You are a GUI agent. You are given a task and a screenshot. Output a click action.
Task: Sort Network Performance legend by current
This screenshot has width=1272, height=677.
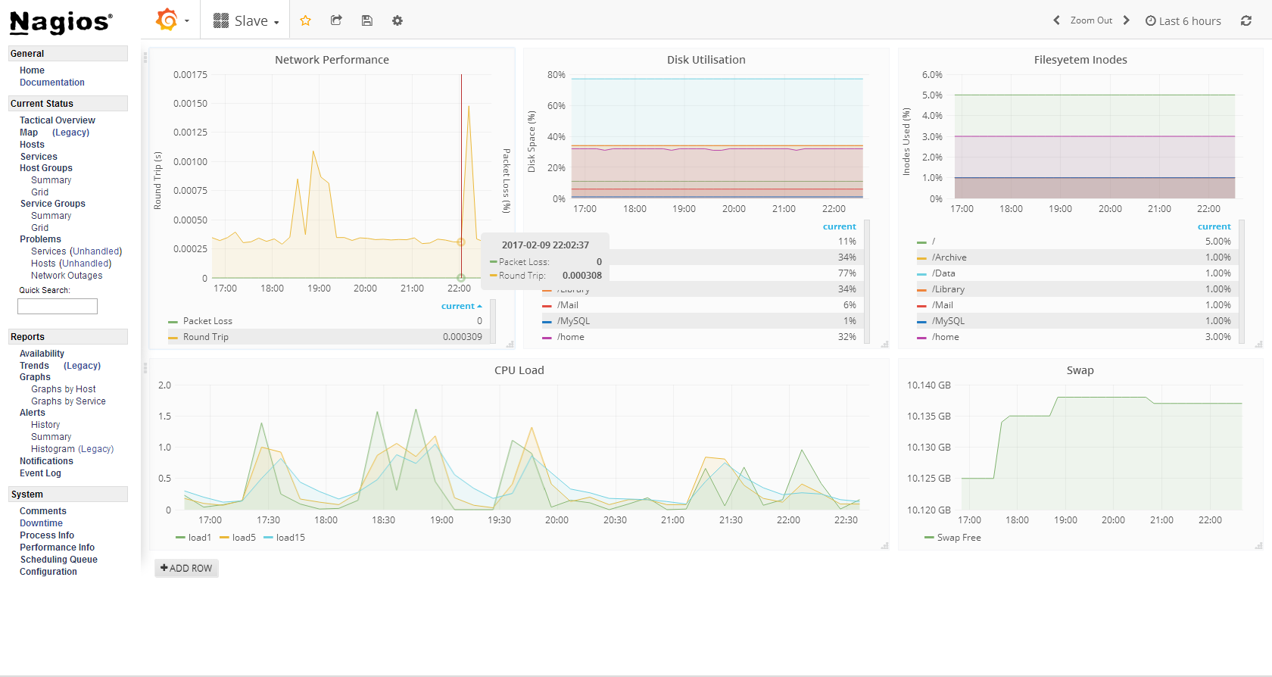(x=461, y=306)
